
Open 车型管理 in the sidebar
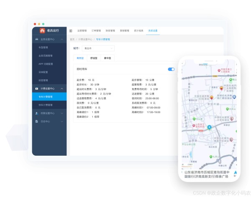point(49,48)
